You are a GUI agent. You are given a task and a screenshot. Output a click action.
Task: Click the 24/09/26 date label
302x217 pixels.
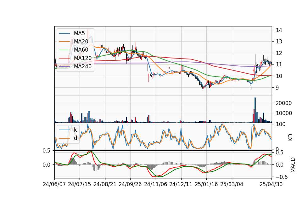point(130,185)
